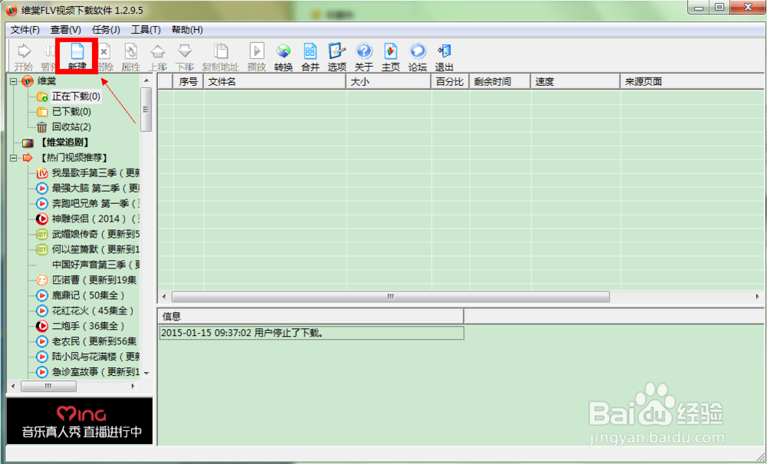Open 回收站(2) recycle bin in the tree

point(71,127)
